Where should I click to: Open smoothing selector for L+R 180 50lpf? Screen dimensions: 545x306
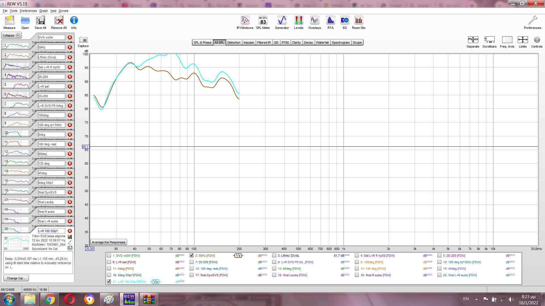tap(156, 282)
